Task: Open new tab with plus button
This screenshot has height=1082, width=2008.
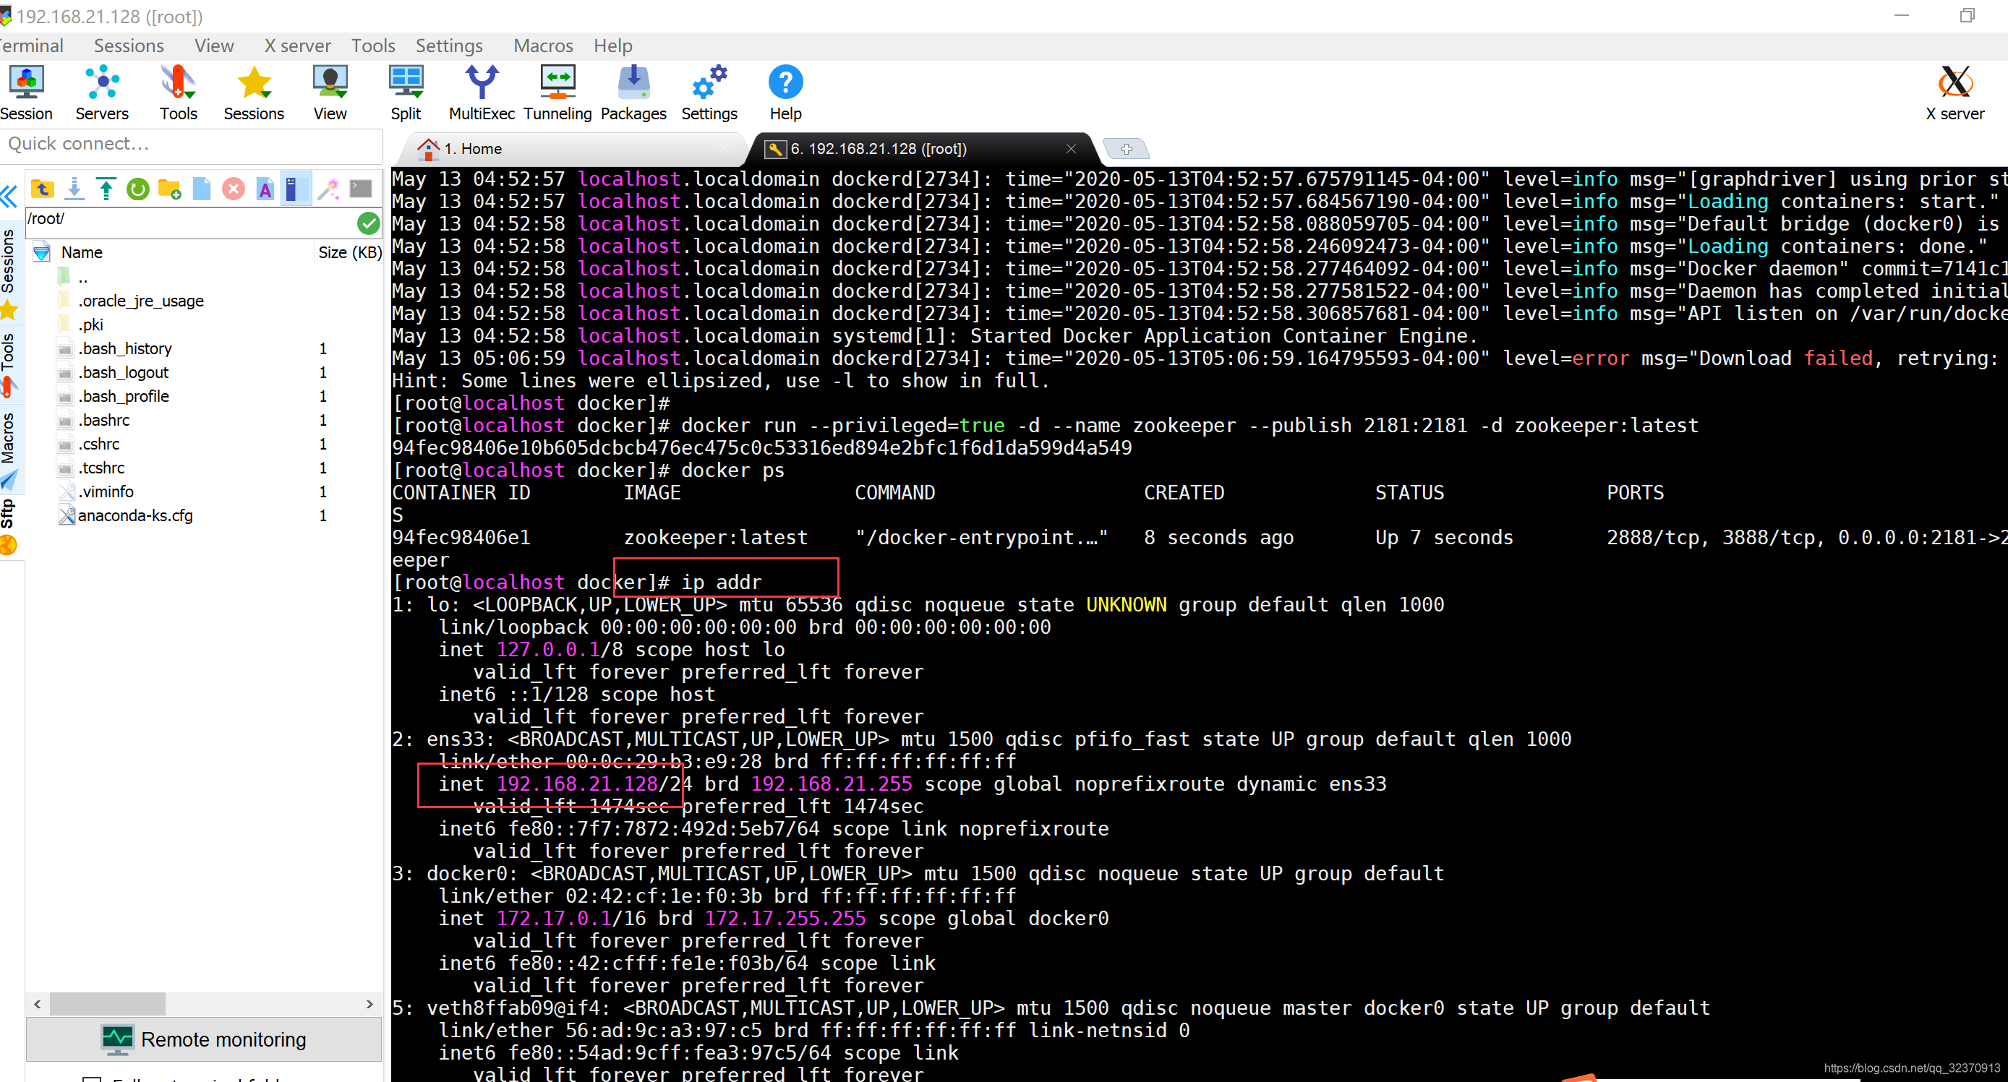Action: (x=1126, y=149)
